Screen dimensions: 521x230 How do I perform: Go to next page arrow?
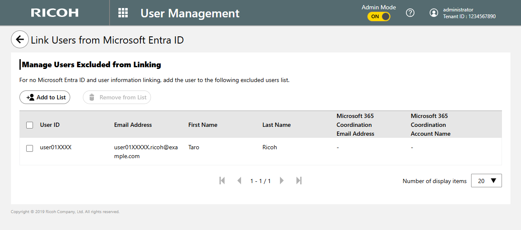click(282, 181)
